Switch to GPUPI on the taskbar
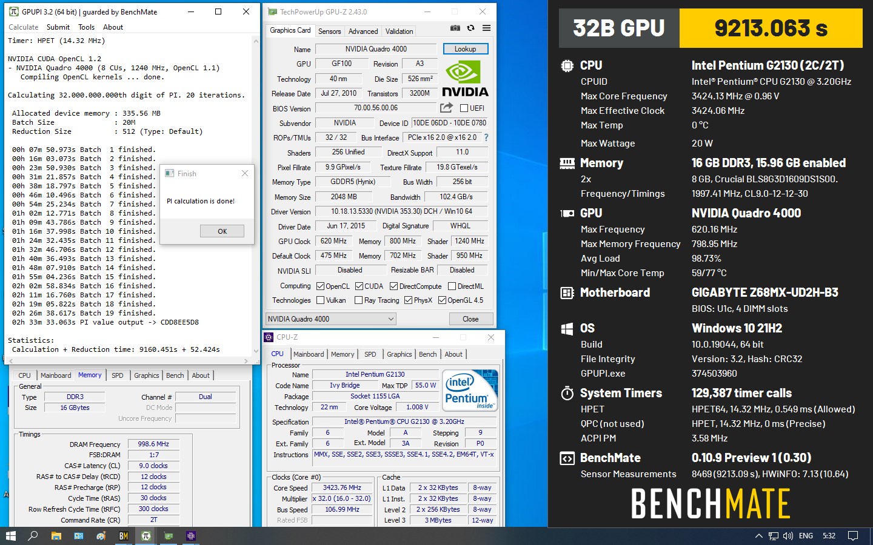The height and width of the screenshot is (545, 873). [145, 536]
